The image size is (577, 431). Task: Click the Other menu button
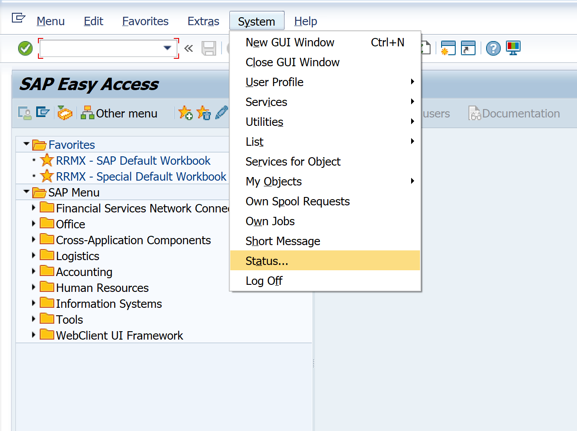[119, 113]
